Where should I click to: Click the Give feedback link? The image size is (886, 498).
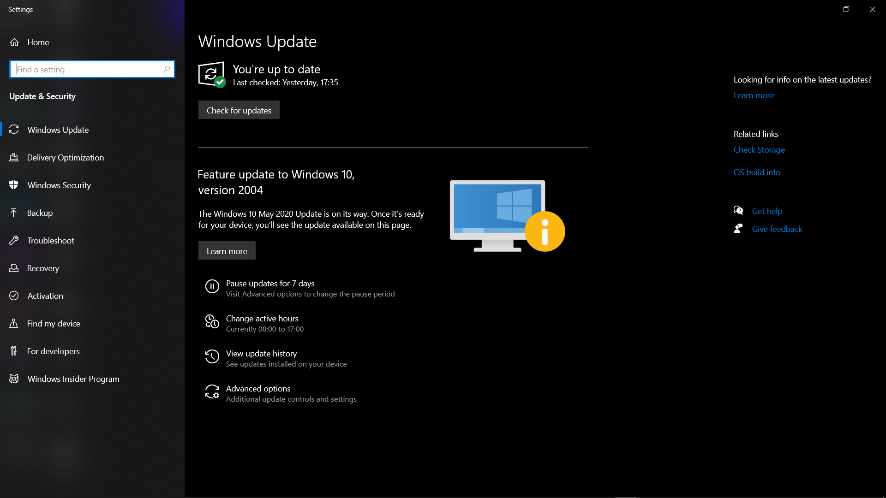(x=777, y=229)
